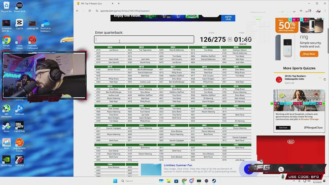Click the Give Up link
This screenshot has height=185, width=329.
pos(243,44)
